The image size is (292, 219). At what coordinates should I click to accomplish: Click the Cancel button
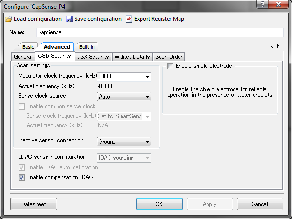click(260, 204)
